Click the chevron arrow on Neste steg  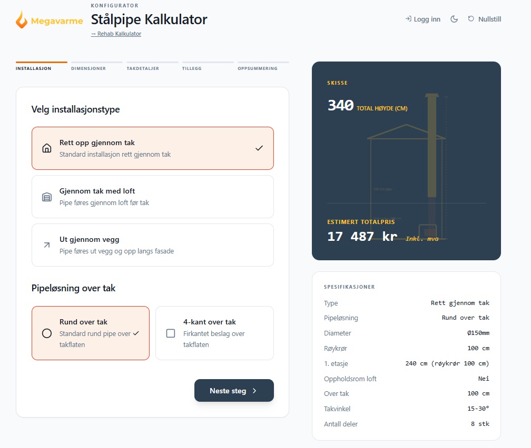[x=254, y=391]
